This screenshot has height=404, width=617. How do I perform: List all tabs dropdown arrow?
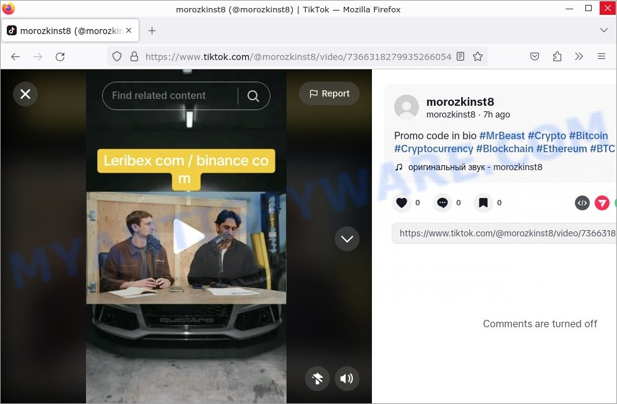pos(603,30)
